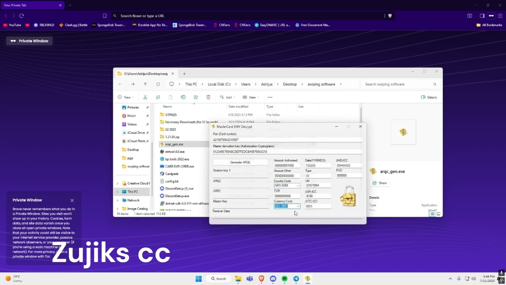The height and width of the screenshot is (285, 506).
Task: Open the RBLXWILD bookmark
Action: pos(44,25)
